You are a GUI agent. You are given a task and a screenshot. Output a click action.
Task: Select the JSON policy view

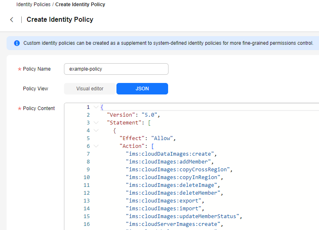[142, 89]
